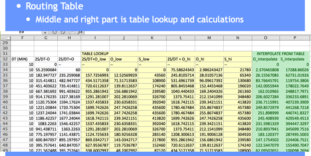
Task: Click cell with value 2.370465808
Action: pyautogui.click(x=266, y=70)
